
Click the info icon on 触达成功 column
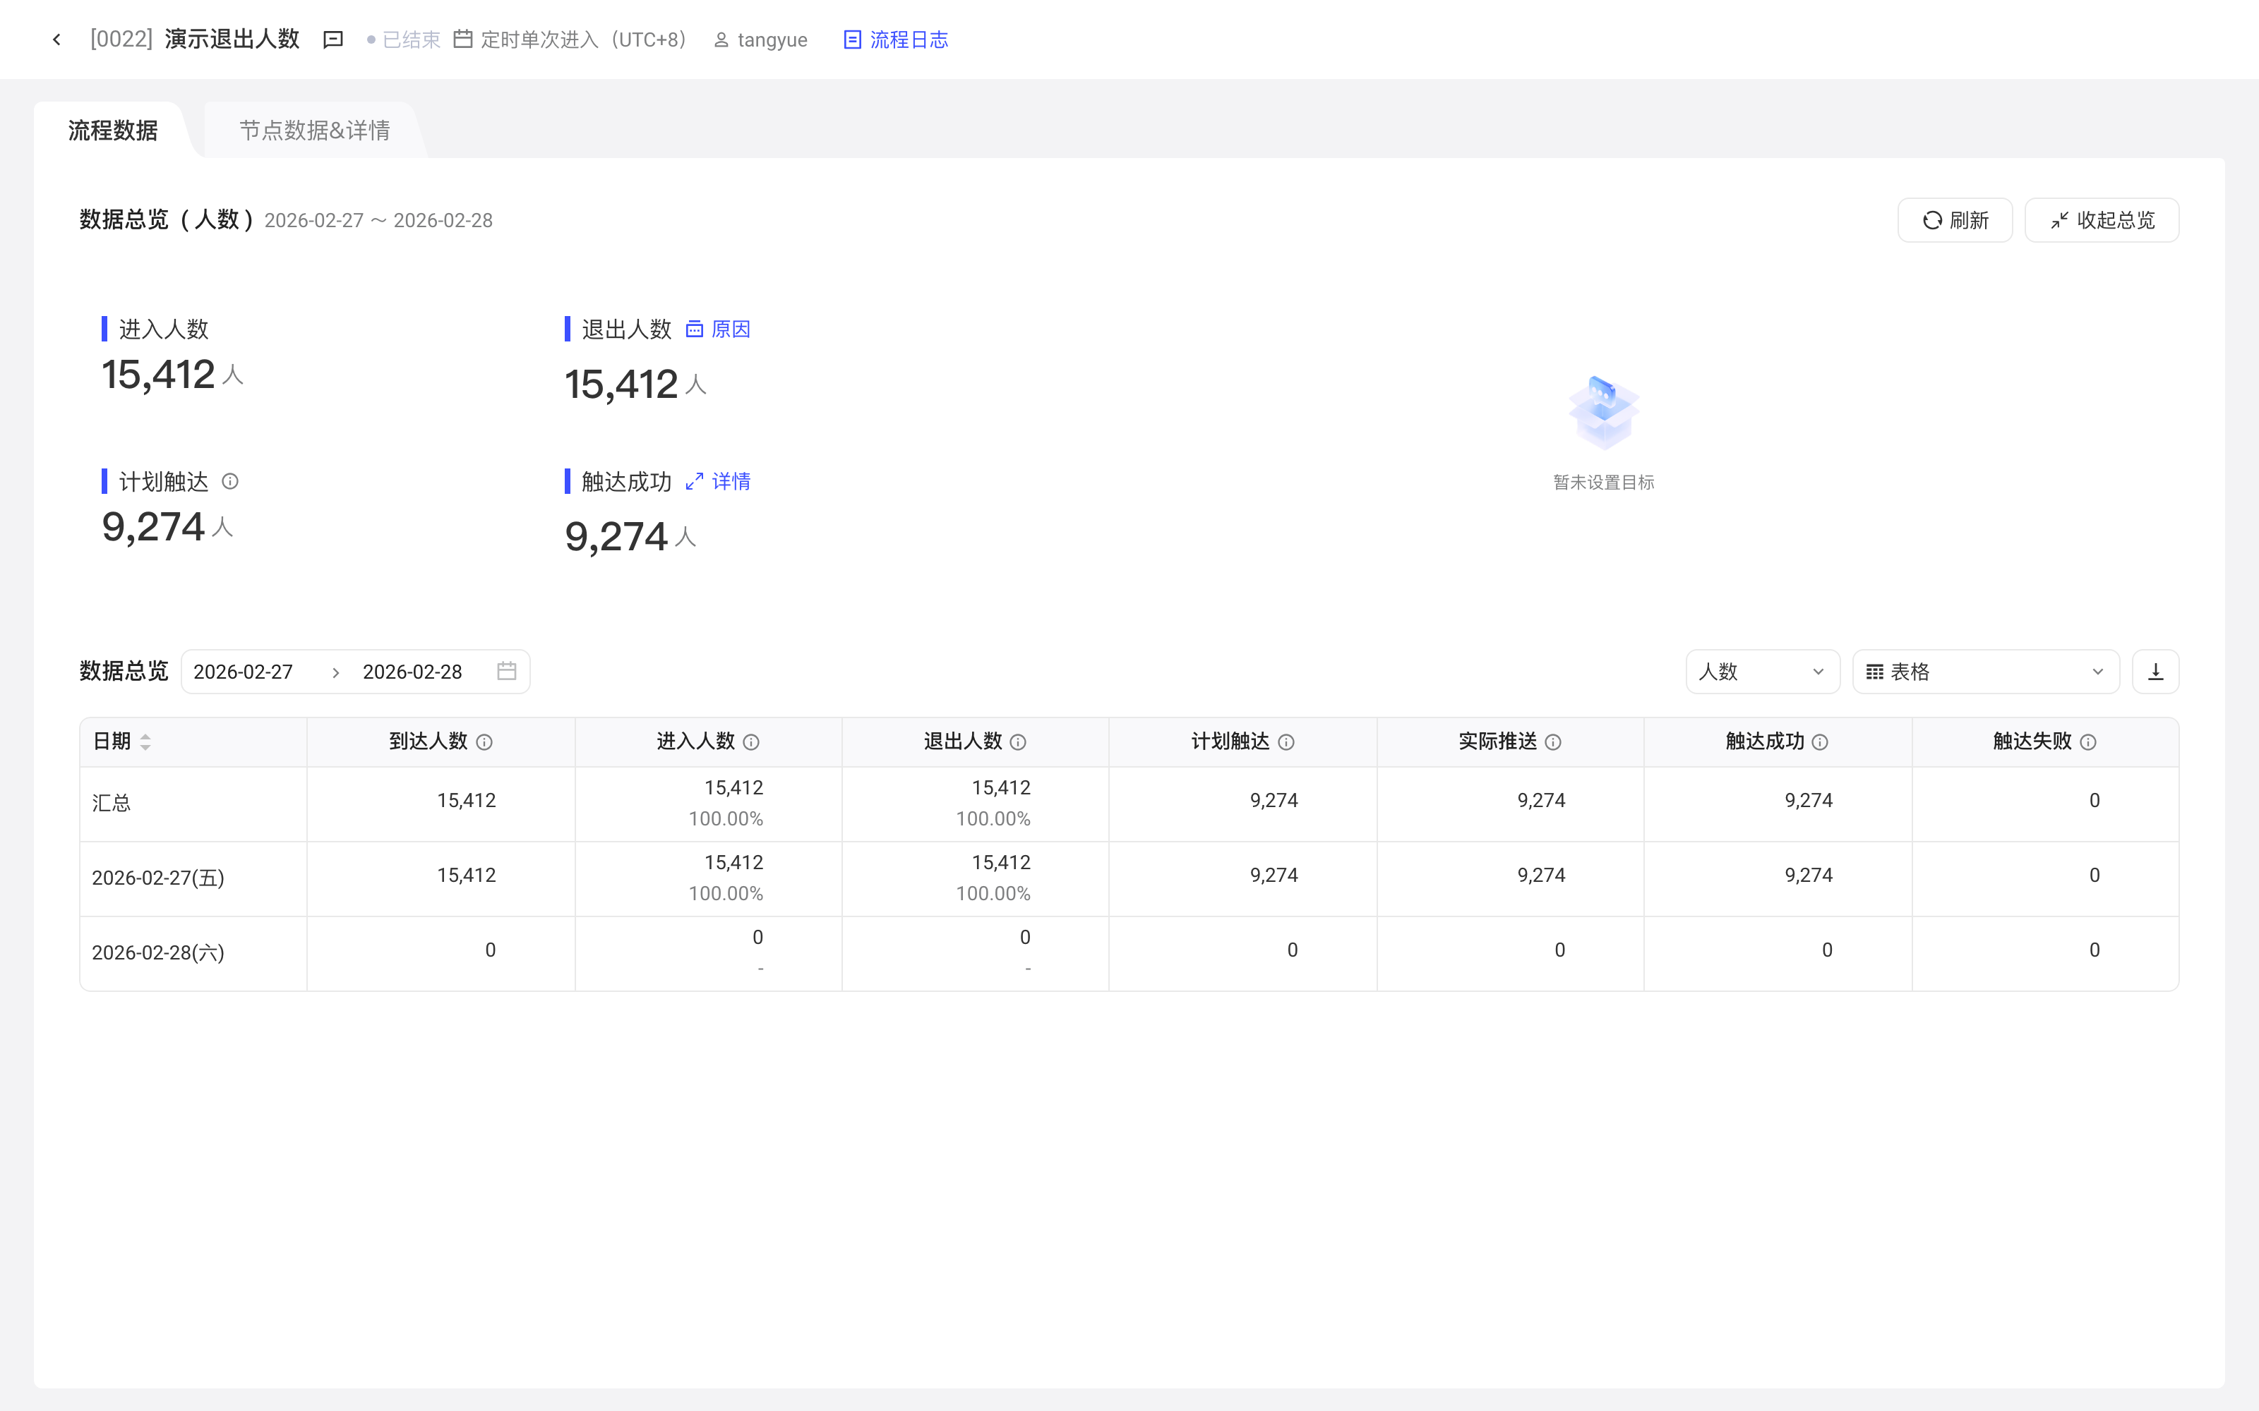point(1821,742)
